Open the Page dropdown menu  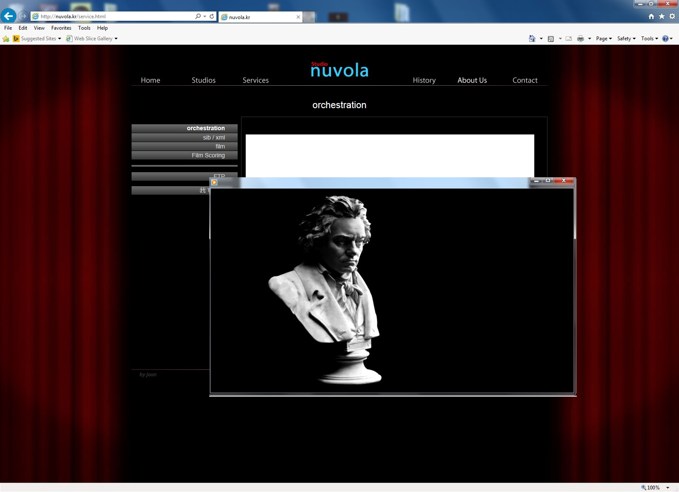tap(604, 39)
